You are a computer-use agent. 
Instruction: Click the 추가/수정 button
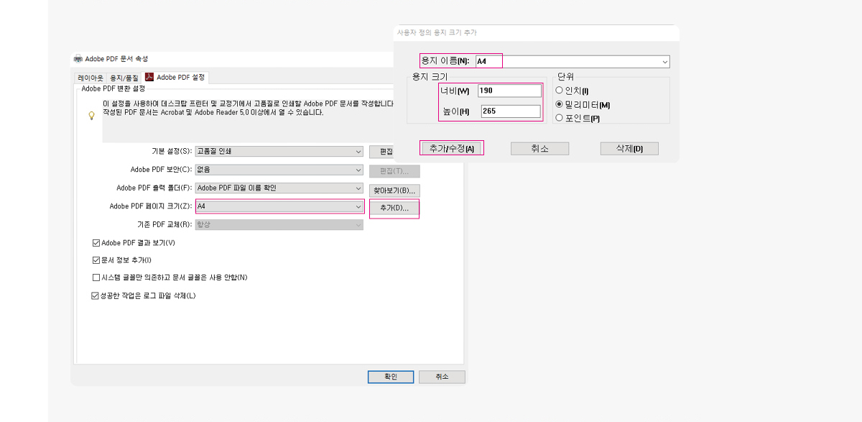click(x=451, y=148)
